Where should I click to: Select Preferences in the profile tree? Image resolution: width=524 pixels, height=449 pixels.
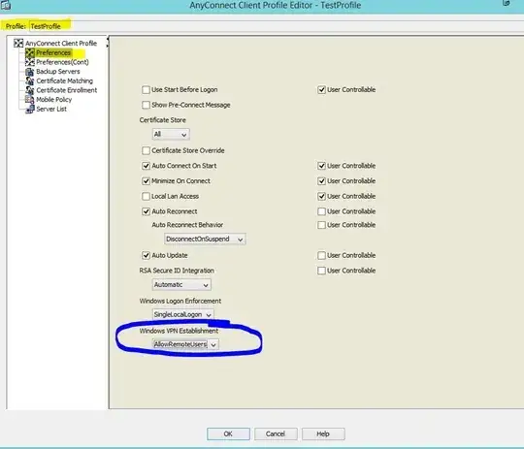point(53,52)
